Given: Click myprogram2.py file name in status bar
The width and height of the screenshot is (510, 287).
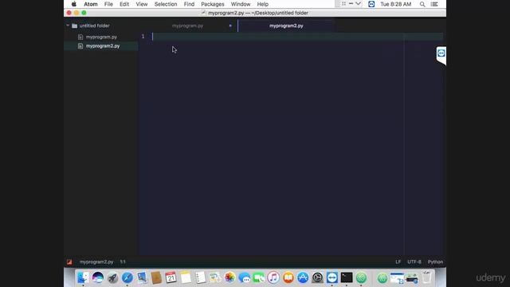Looking at the screenshot, I should point(96,261).
